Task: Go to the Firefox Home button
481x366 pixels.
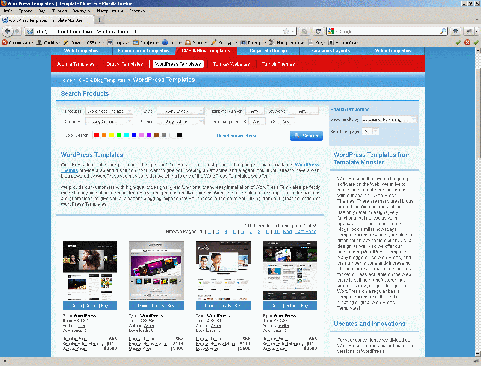Action: pos(455,31)
